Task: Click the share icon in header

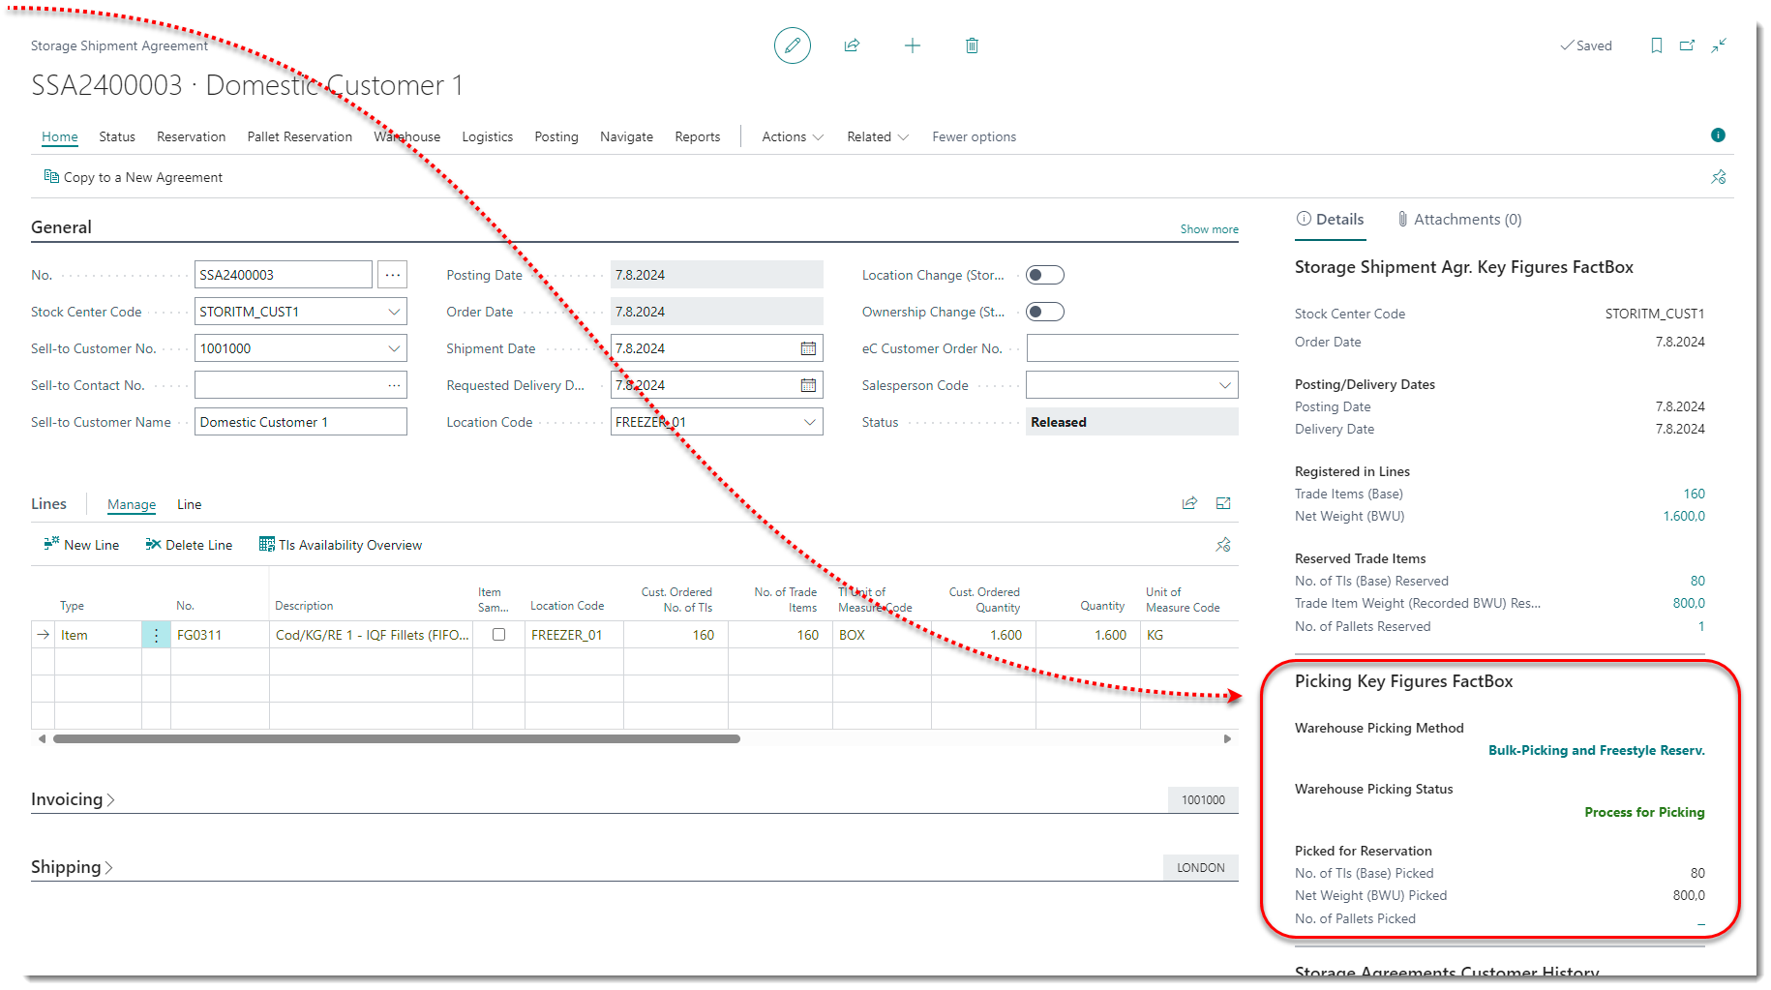Action: (852, 45)
